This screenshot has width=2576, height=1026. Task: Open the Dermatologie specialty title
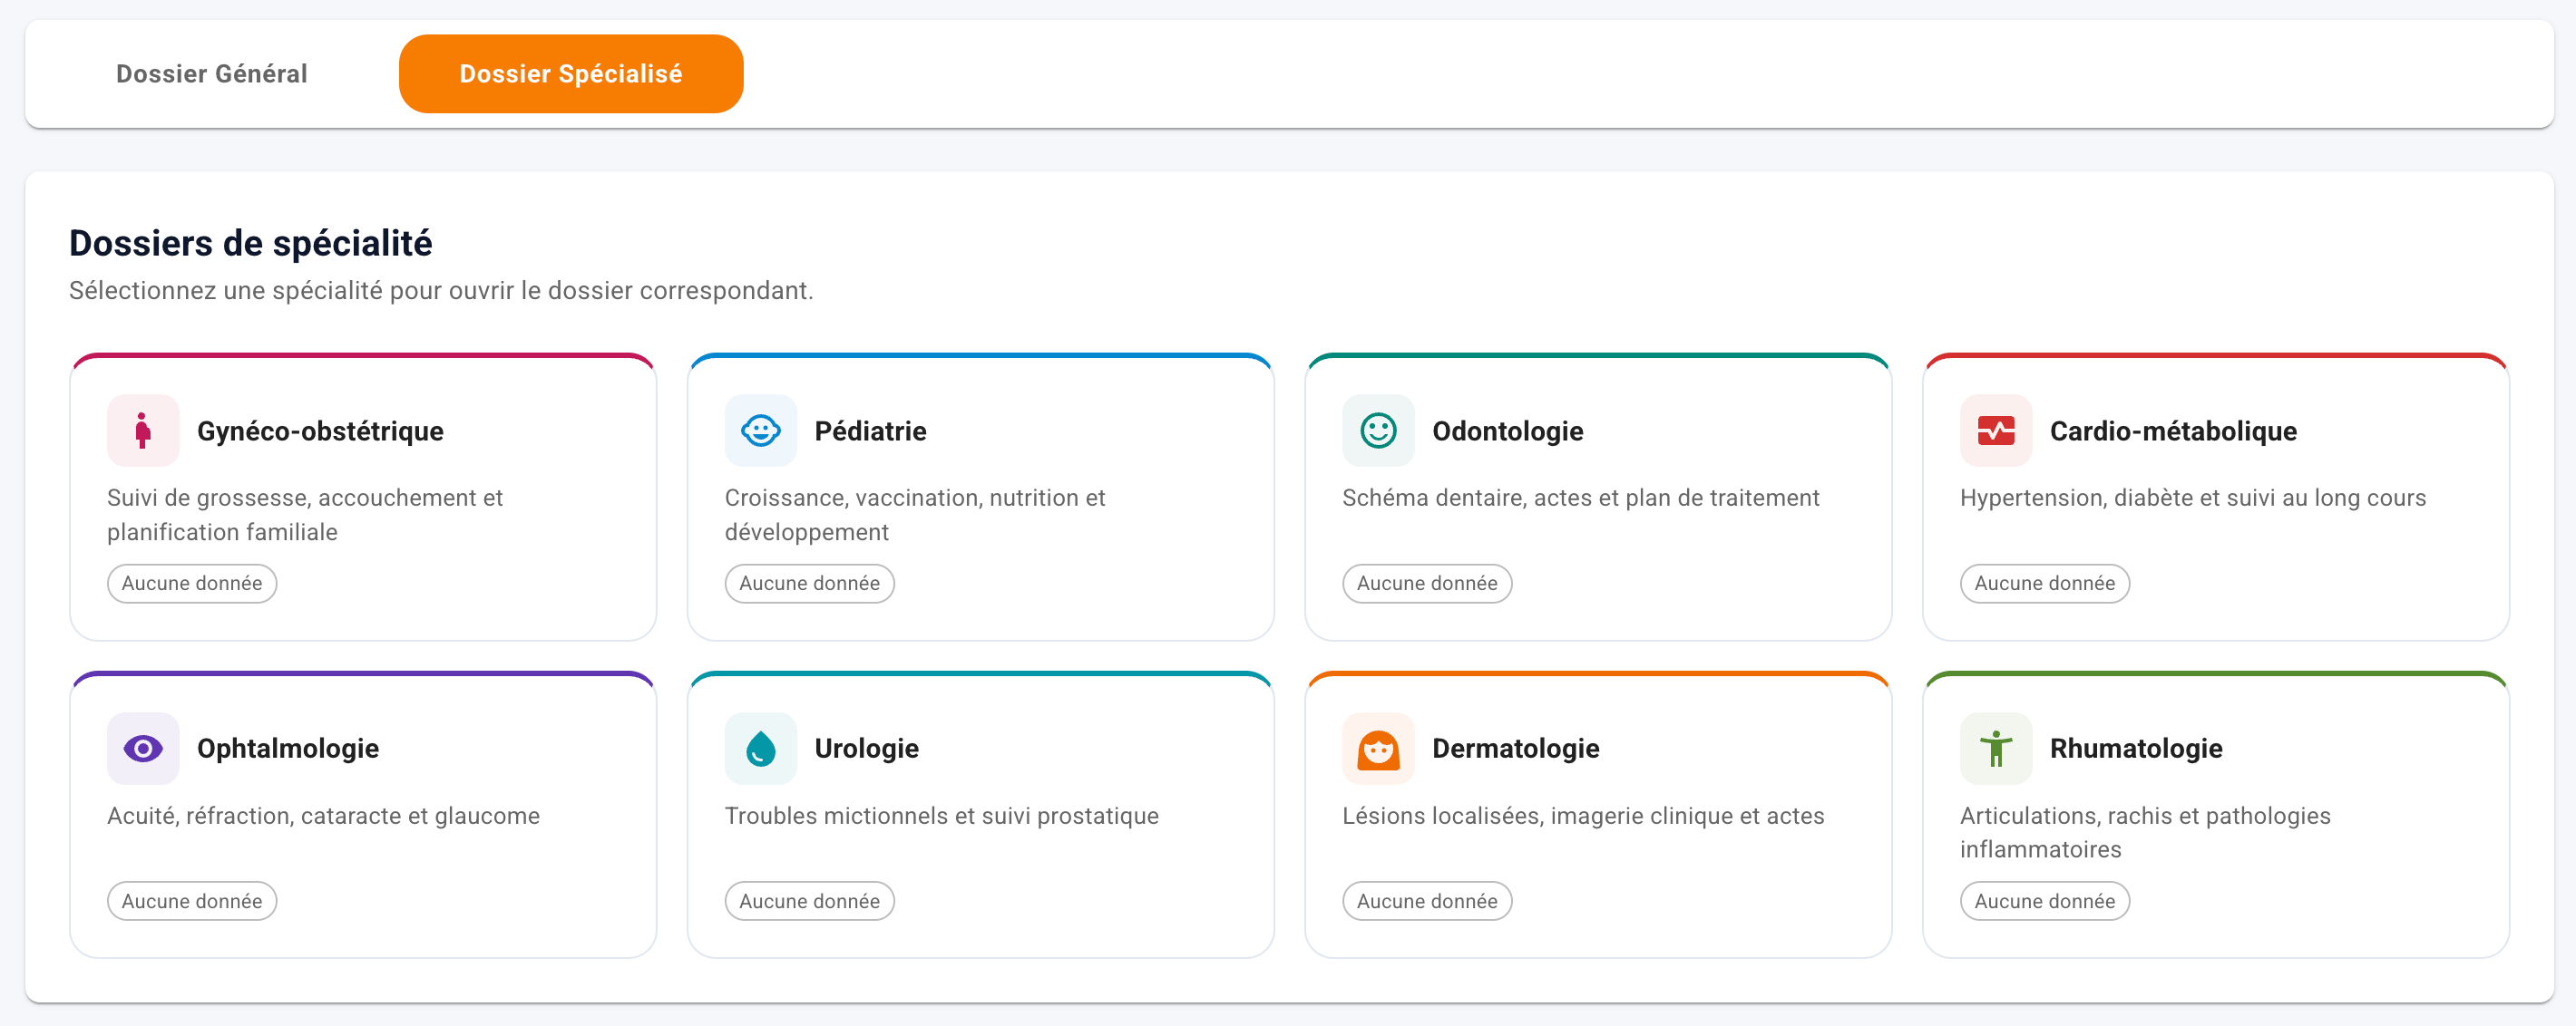pyautogui.click(x=1515, y=749)
